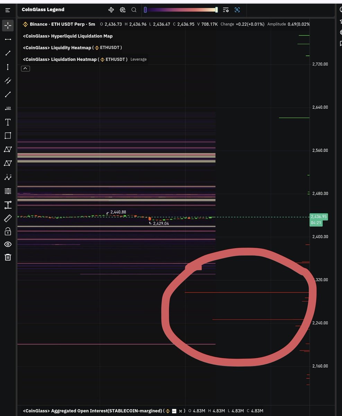Select the Aggregated Open Interest indicator label
Screen dimensions: 342x416
tap(92, 411)
